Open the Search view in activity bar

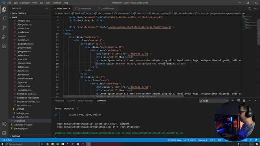point(4,18)
